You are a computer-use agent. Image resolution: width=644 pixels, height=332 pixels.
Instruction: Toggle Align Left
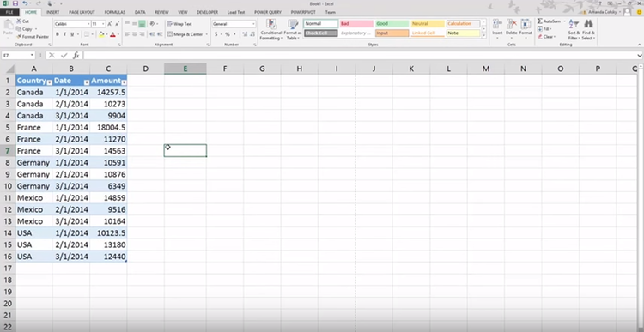(x=127, y=34)
